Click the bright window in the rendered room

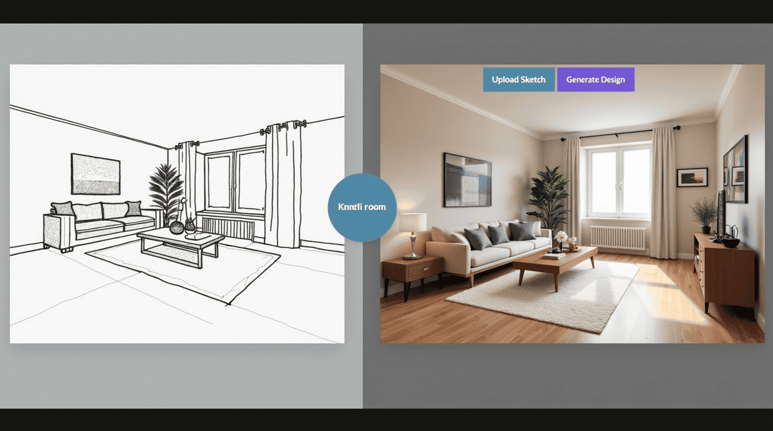tap(619, 181)
